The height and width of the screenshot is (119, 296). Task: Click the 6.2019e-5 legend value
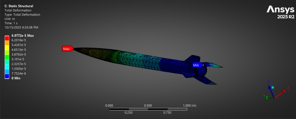click(x=19, y=40)
